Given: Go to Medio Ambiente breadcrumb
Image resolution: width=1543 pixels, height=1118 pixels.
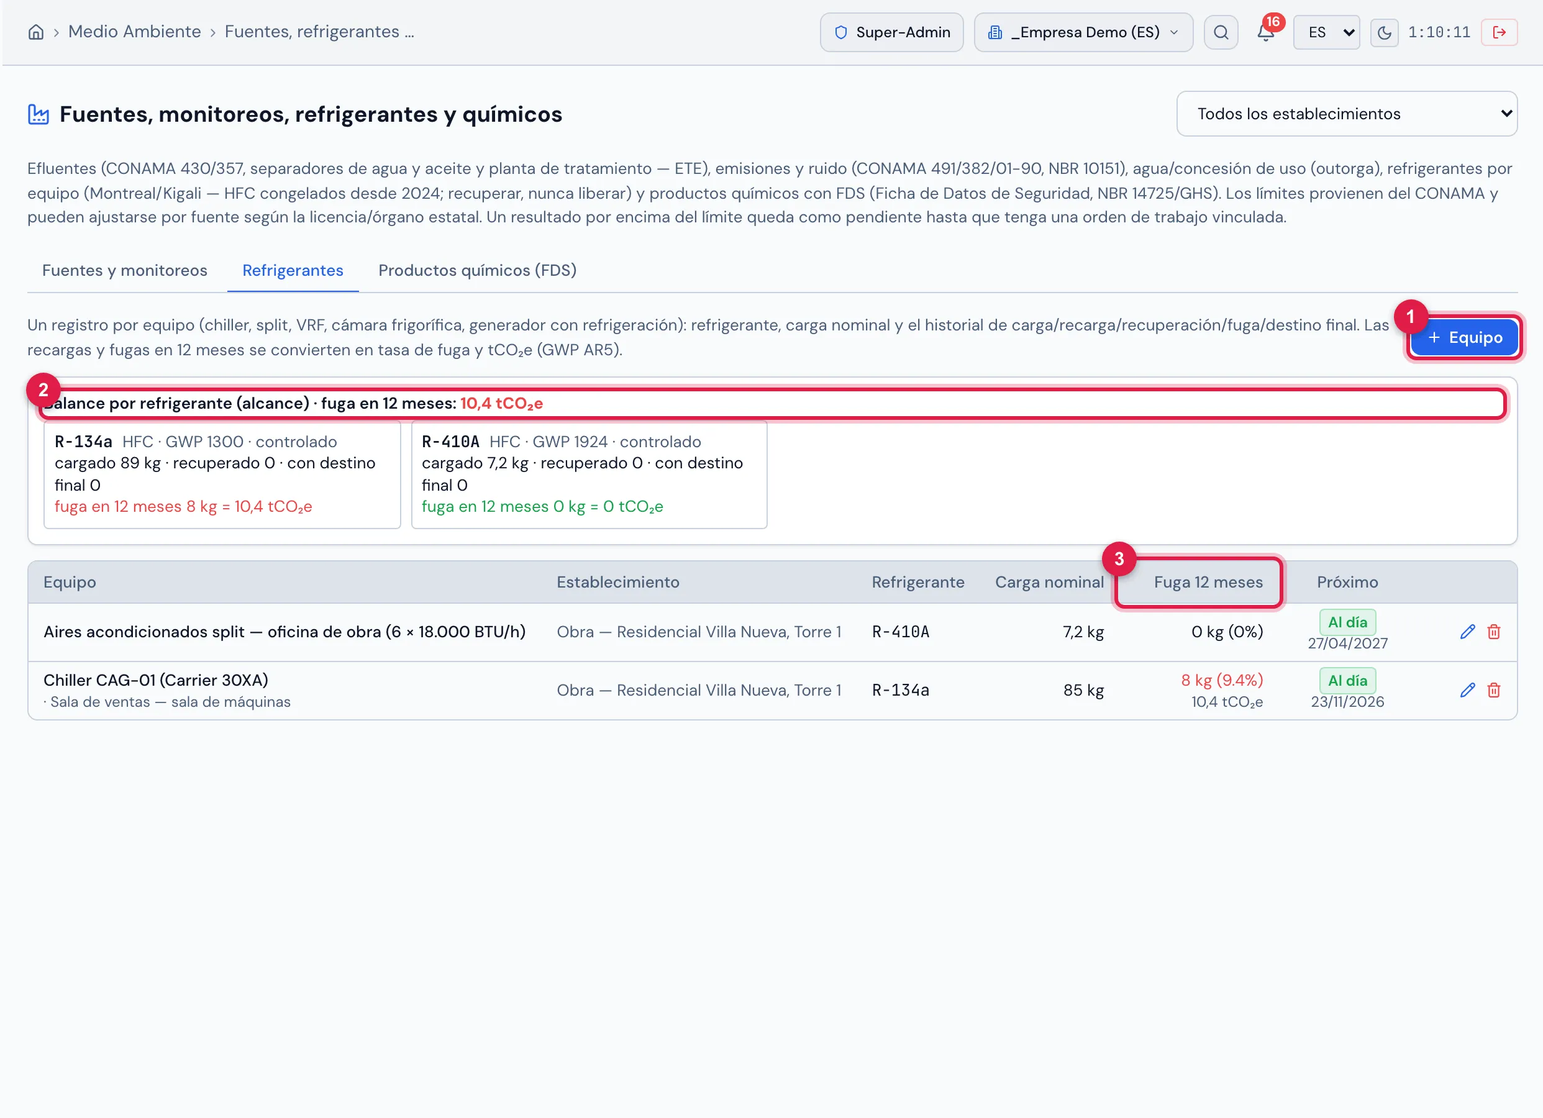Looking at the screenshot, I should click(134, 31).
